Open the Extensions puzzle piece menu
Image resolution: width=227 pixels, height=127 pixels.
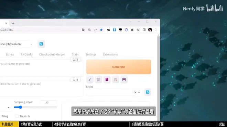click(x=132, y=30)
